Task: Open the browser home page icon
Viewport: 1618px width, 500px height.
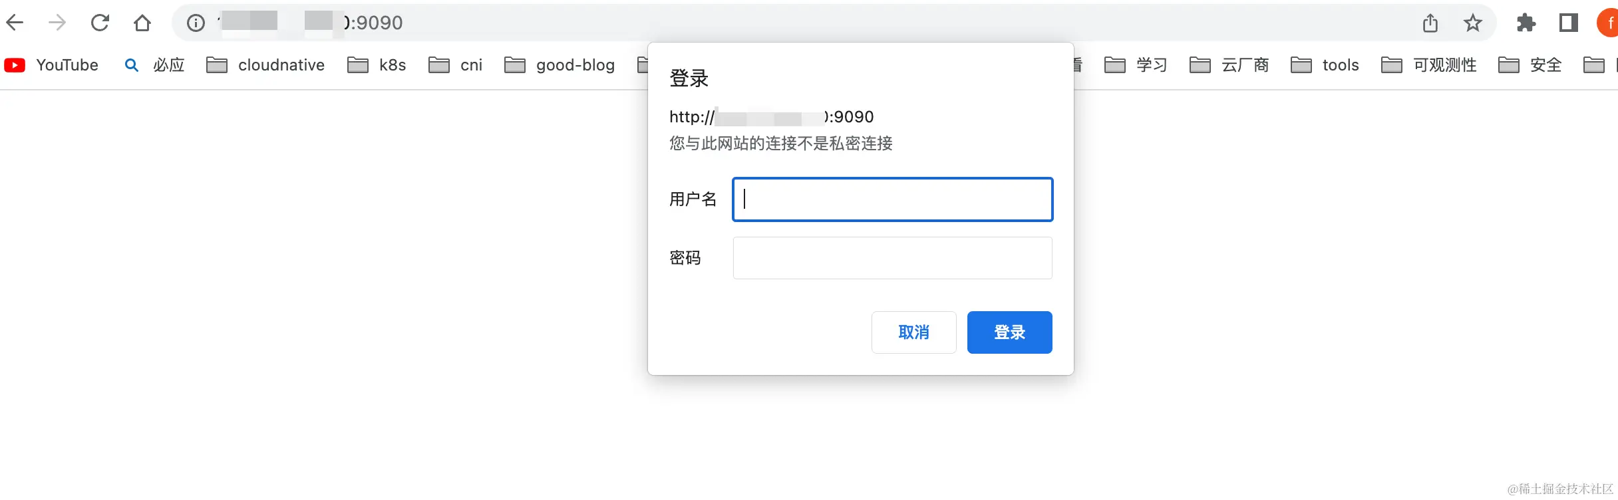Action: pos(142,23)
